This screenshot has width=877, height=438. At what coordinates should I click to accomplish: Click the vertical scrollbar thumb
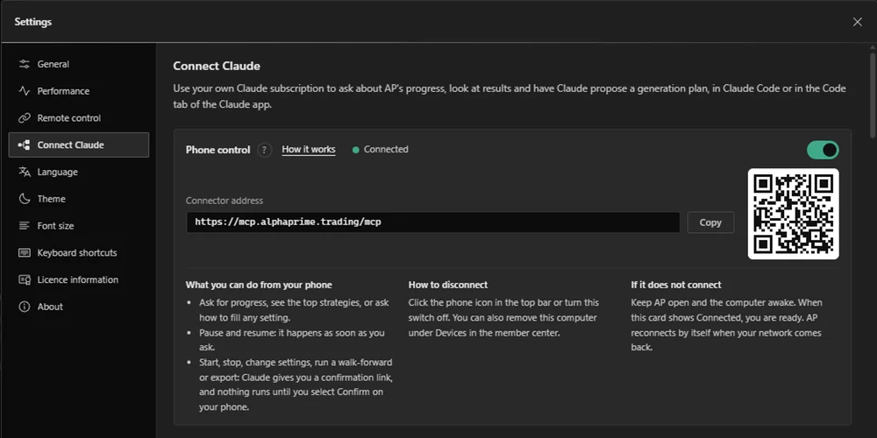pyautogui.click(x=873, y=95)
